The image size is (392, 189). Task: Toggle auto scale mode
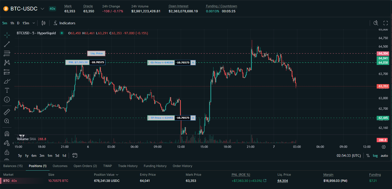point(384,156)
